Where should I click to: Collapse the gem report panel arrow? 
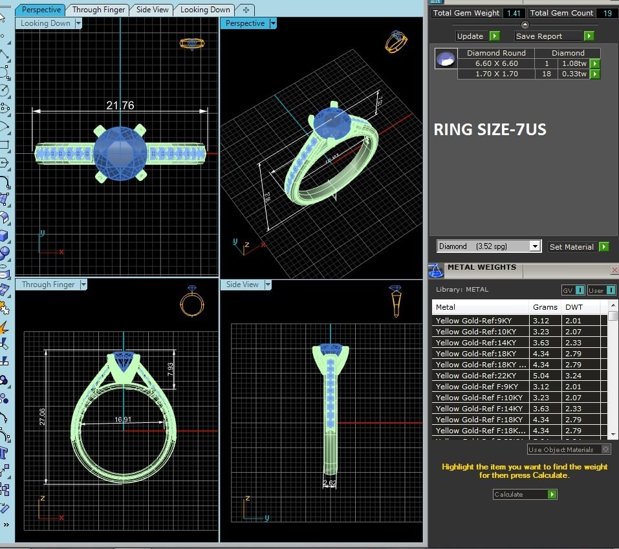pyautogui.click(x=525, y=25)
